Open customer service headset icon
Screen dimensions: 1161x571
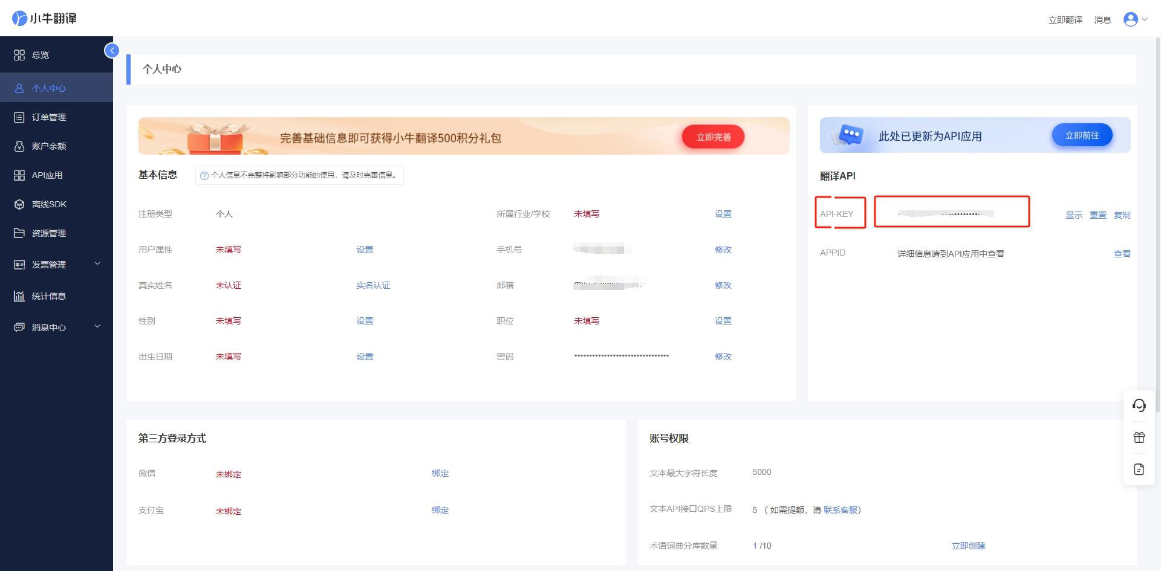pos(1139,405)
